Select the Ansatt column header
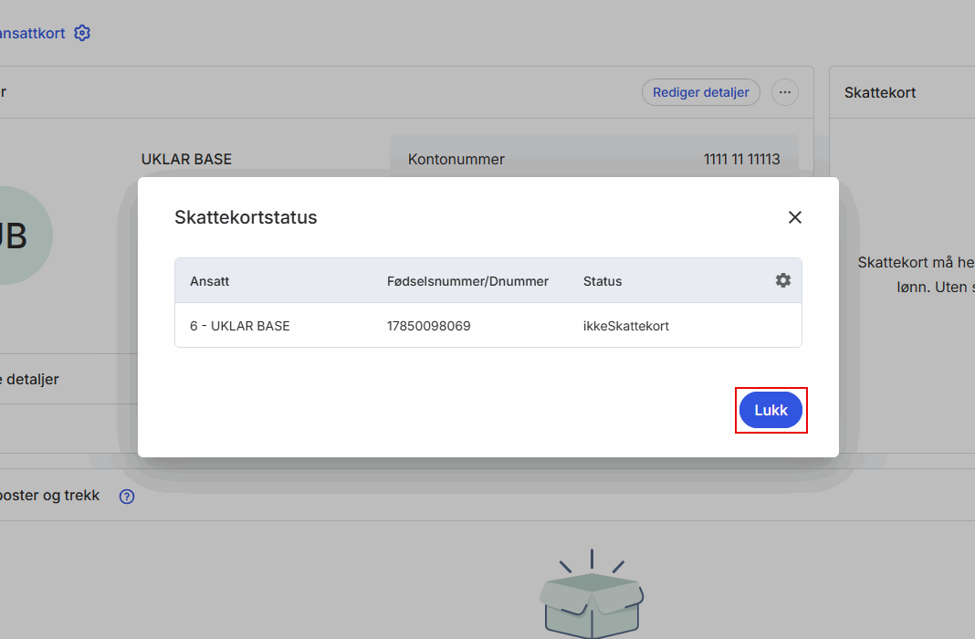Screen dimensions: 975x639 point(210,281)
